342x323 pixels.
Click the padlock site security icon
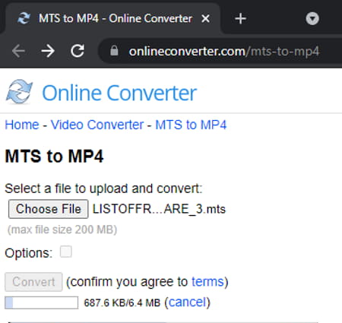point(114,51)
